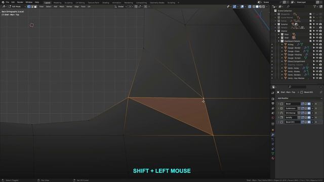Open the Render menu
Viewport: 324px width, 182px height.
point(20,2)
